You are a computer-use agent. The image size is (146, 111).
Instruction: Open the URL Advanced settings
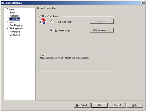point(102,30)
